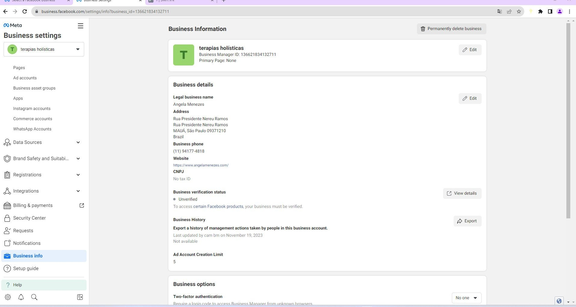Open Apps in the sidebar

pyautogui.click(x=18, y=98)
